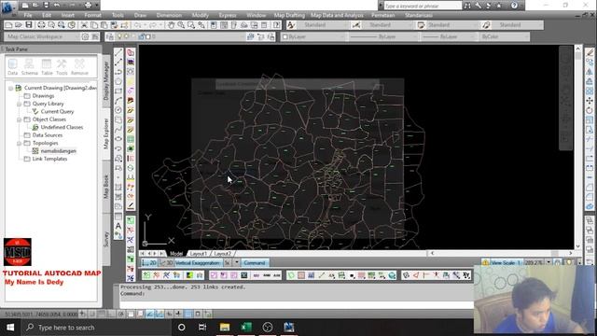
Task: Select the Data Sources tree item
Action: 48,135
